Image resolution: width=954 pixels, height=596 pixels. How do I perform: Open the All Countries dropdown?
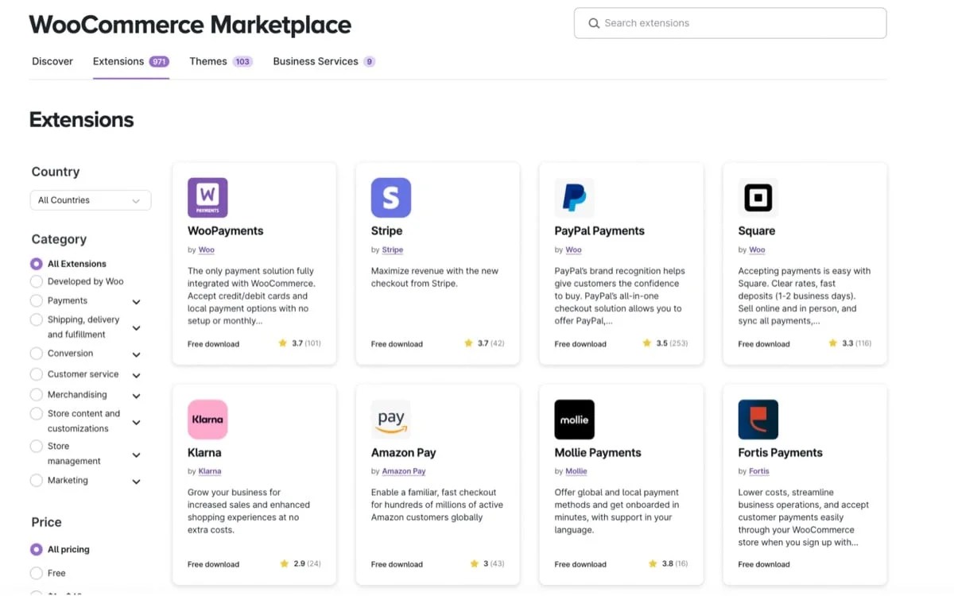click(90, 200)
